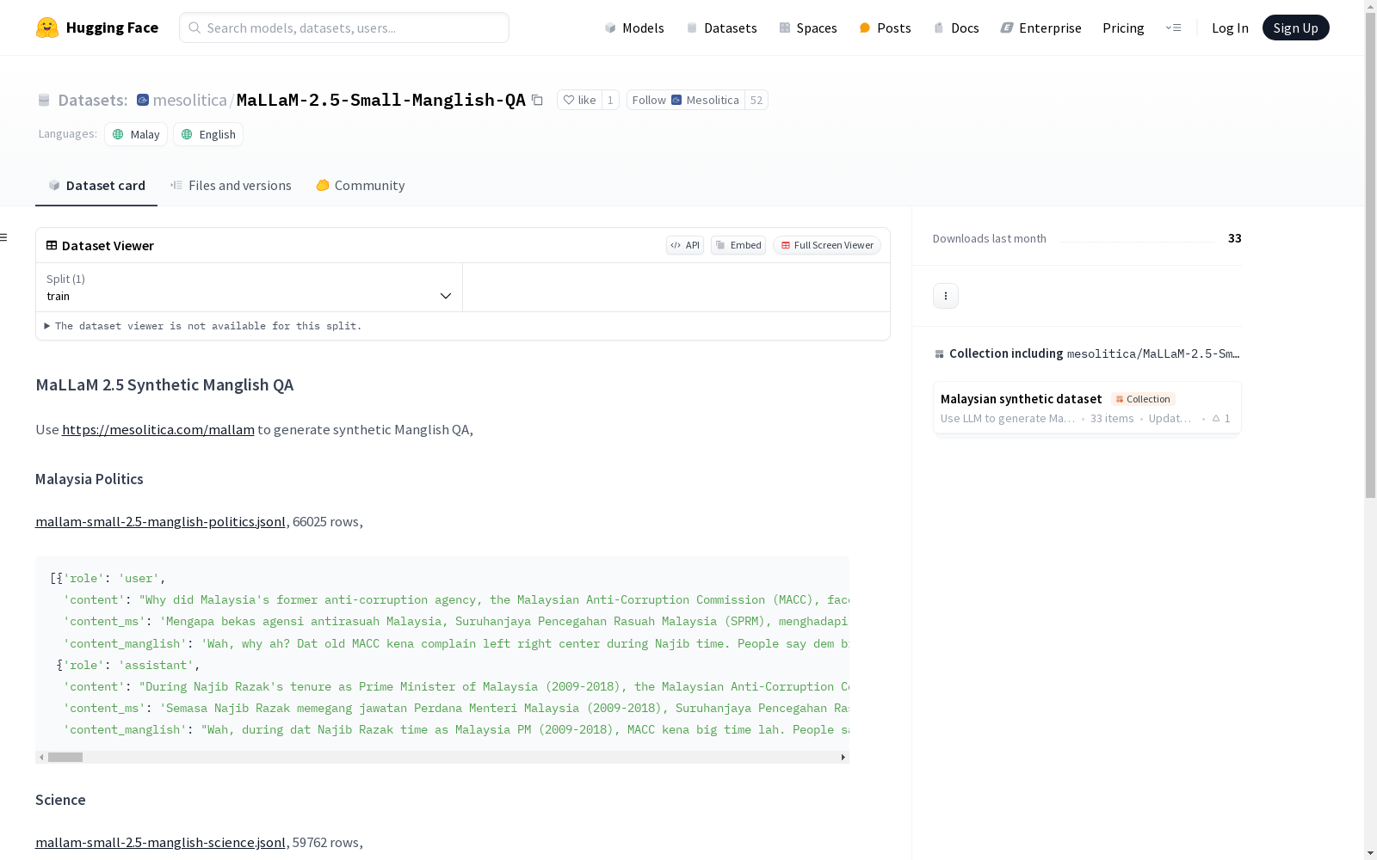Select the Malay language tag
This screenshot has height=860, width=1377.
point(136,134)
